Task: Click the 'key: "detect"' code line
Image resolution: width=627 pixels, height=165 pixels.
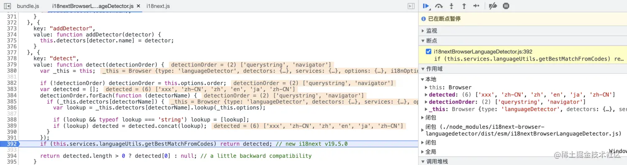Action: (56, 58)
